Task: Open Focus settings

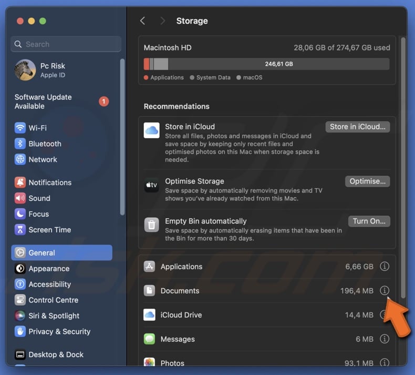Action: click(x=61, y=214)
